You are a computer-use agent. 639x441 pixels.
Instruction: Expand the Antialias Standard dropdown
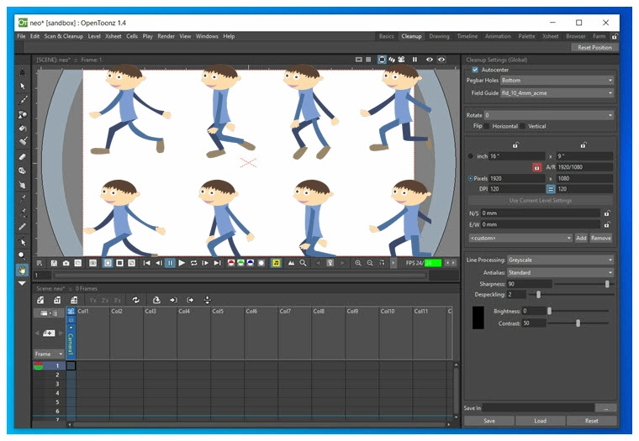click(x=560, y=272)
